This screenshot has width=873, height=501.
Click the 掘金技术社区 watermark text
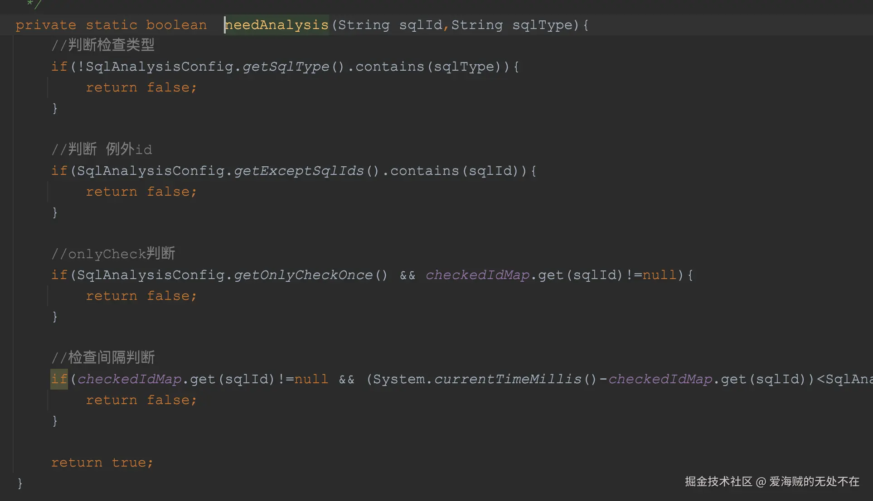point(718,482)
